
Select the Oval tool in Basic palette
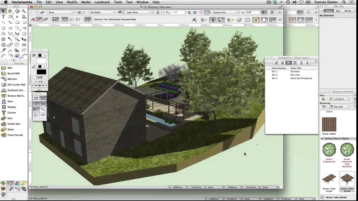coord(10,28)
